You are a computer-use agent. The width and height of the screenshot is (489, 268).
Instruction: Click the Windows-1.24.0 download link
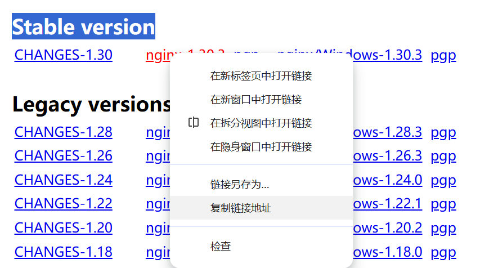(388, 180)
